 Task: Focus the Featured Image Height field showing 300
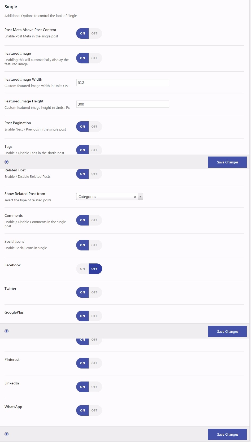[123, 104]
